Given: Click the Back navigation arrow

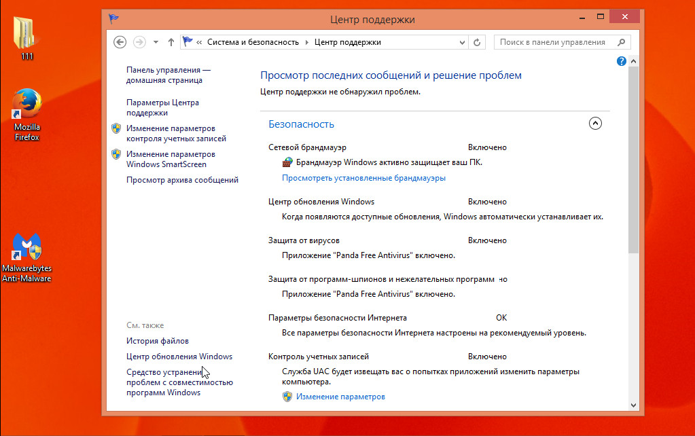Looking at the screenshot, I should tap(120, 42).
